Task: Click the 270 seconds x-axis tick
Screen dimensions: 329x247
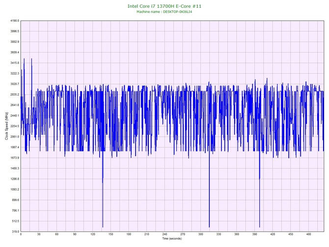Action: tap(183, 234)
